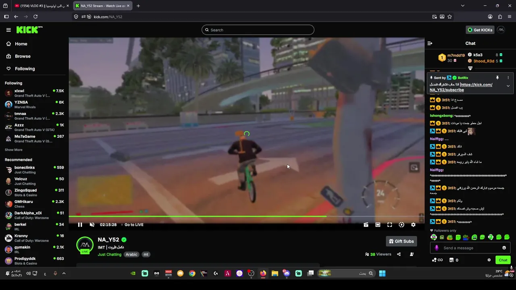The image size is (516, 290).
Task: Bookmark this page with star
Action: coord(449,17)
